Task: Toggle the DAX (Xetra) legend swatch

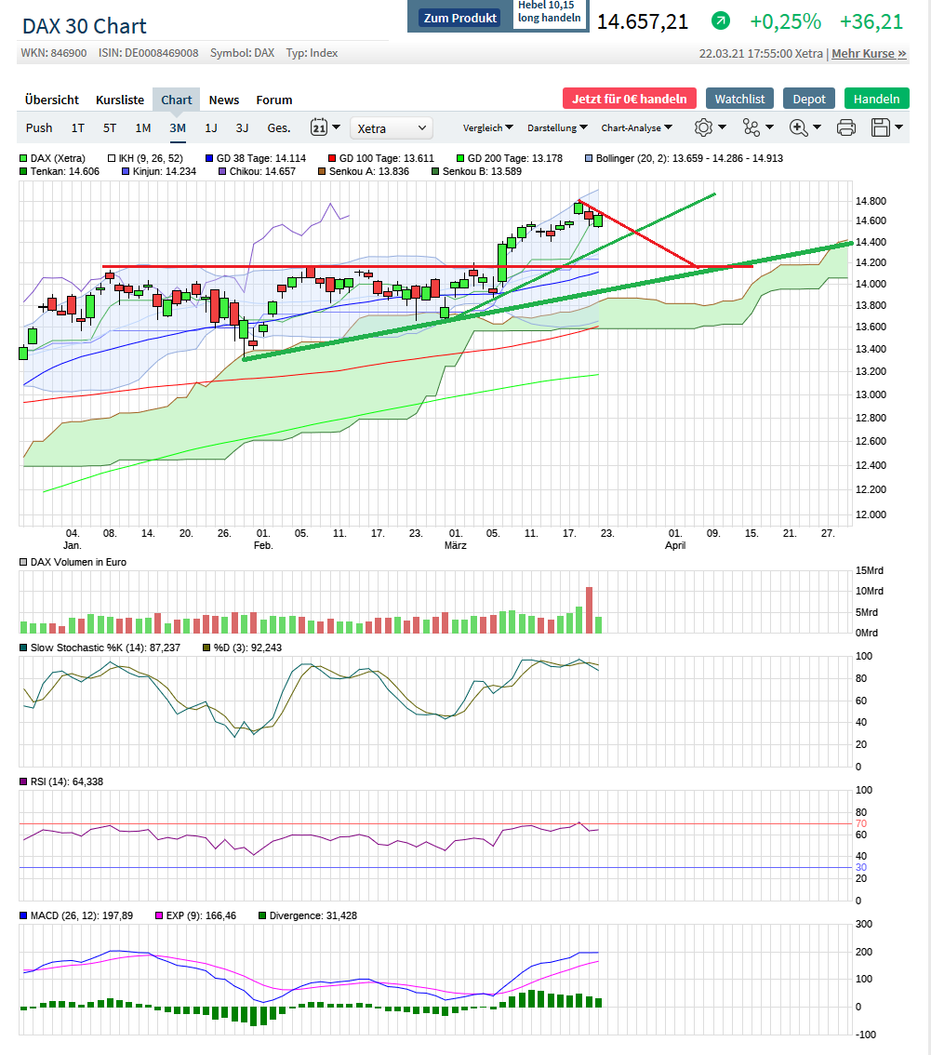Action: coord(23,158)
